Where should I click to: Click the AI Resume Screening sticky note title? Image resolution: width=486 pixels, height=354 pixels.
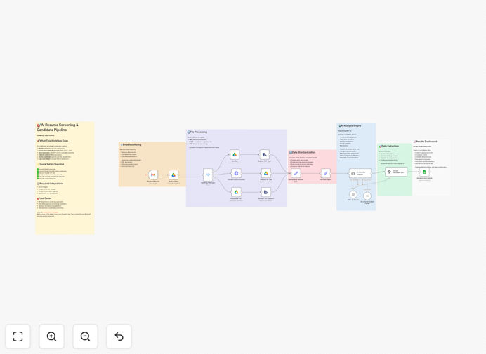(x=58, y=128)
